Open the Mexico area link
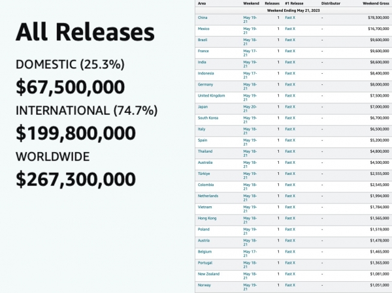This screenshot has height=293, width=392. [203, 29]
